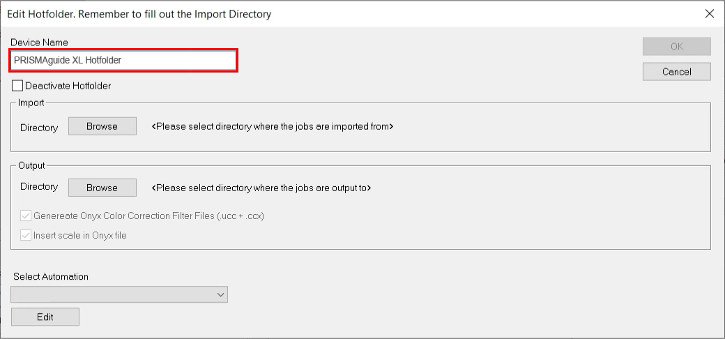Click the Device Name text field
725x339 pixels.
point(123,61)
